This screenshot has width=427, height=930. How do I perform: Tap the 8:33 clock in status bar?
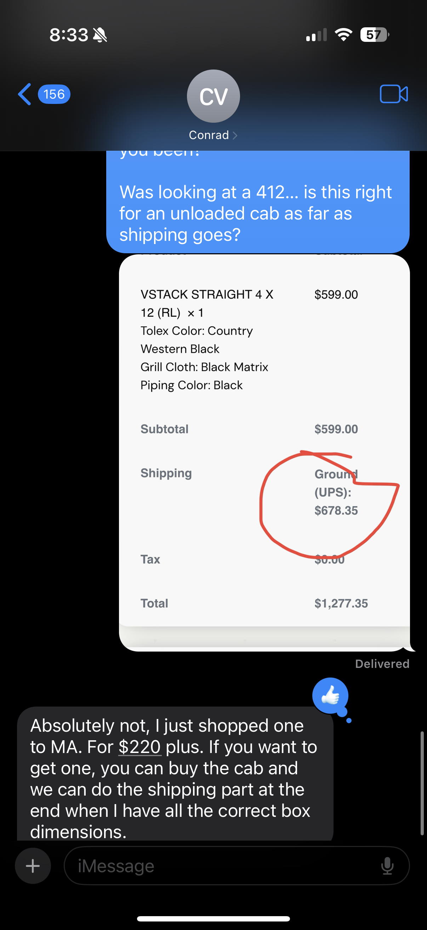pyautogui.click(x=68, y=35)
